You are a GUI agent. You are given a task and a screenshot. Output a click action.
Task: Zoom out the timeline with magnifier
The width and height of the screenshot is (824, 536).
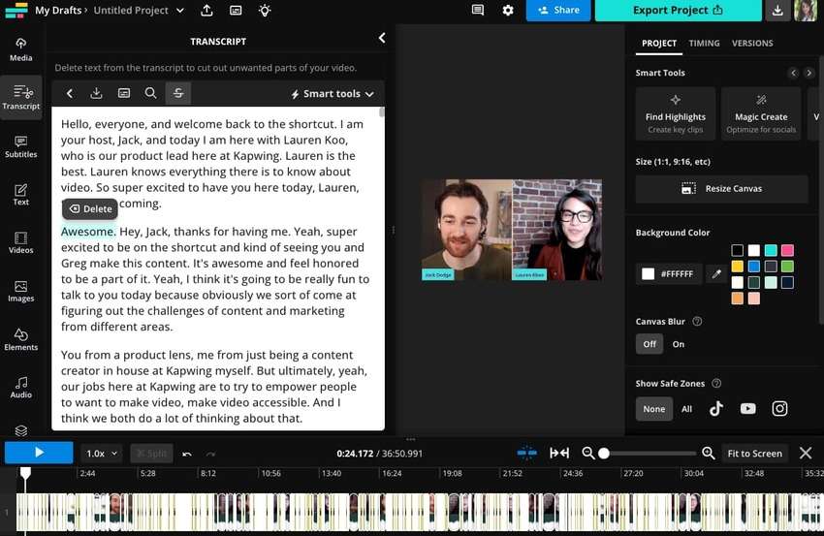point(588,453)
